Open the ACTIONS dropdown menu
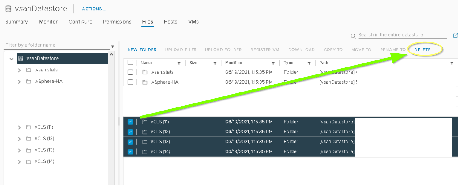The height and width of the screenshot is (185, 458). click(x=94, y=9)
